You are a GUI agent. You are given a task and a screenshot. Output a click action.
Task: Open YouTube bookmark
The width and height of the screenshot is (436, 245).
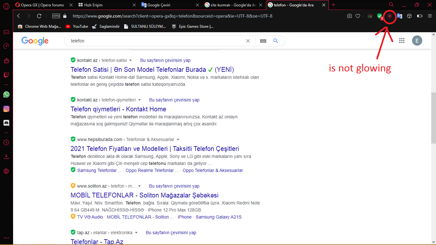[77, 26]
